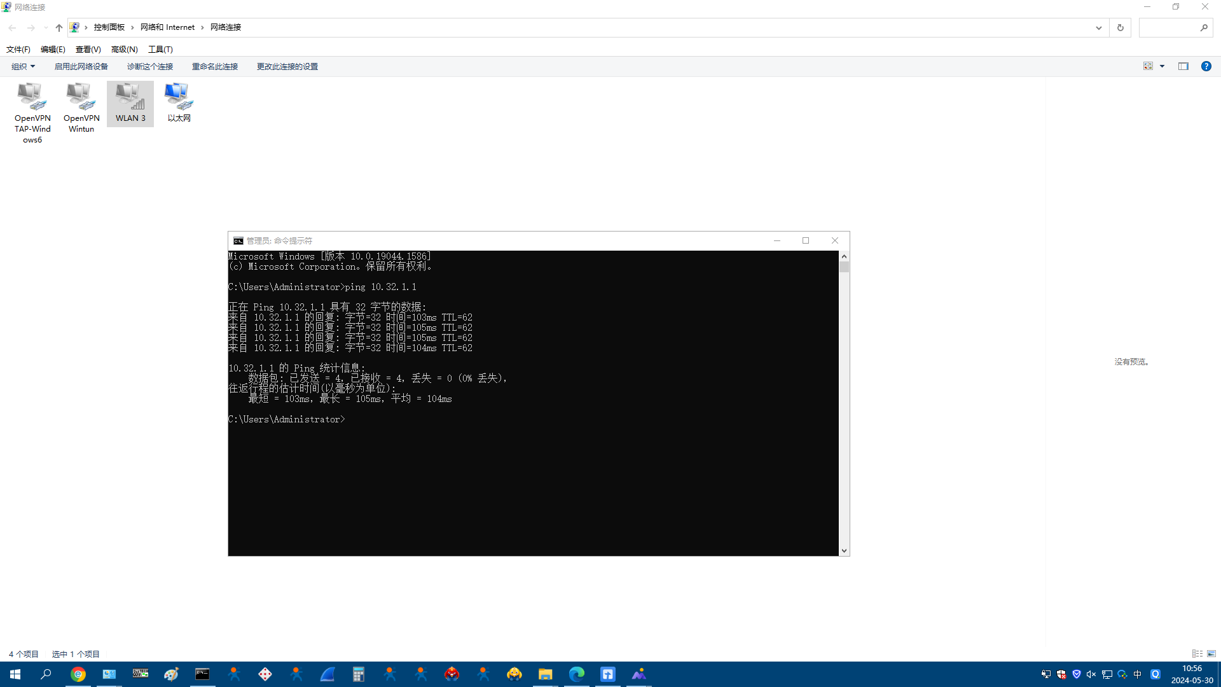Switch to large icons view in status bar

pyautogui.click(x=1211, y=653)
